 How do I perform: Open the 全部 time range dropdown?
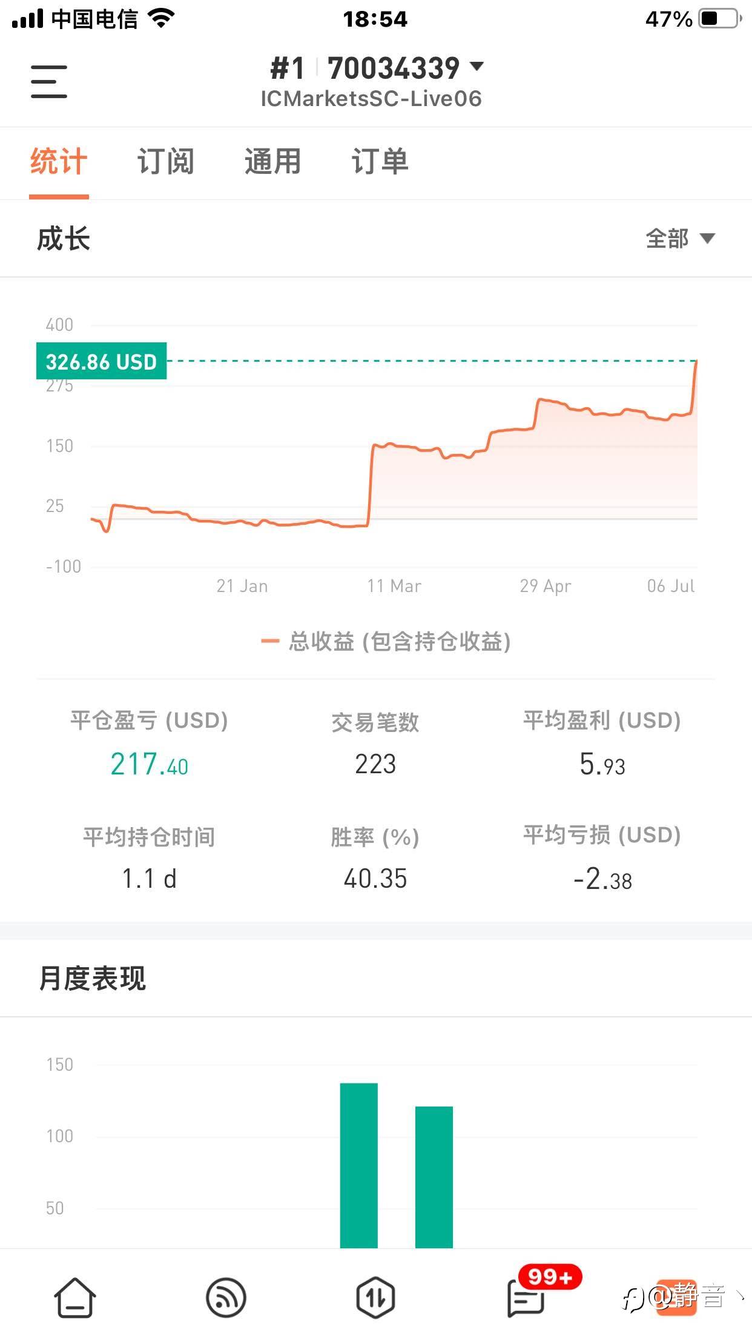pos(680,239)
